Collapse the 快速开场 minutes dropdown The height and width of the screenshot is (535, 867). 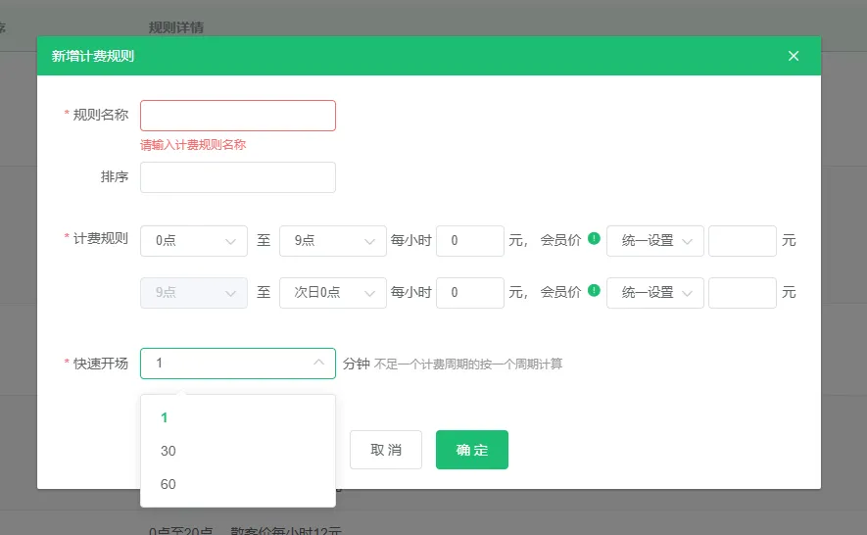(238, 364)
